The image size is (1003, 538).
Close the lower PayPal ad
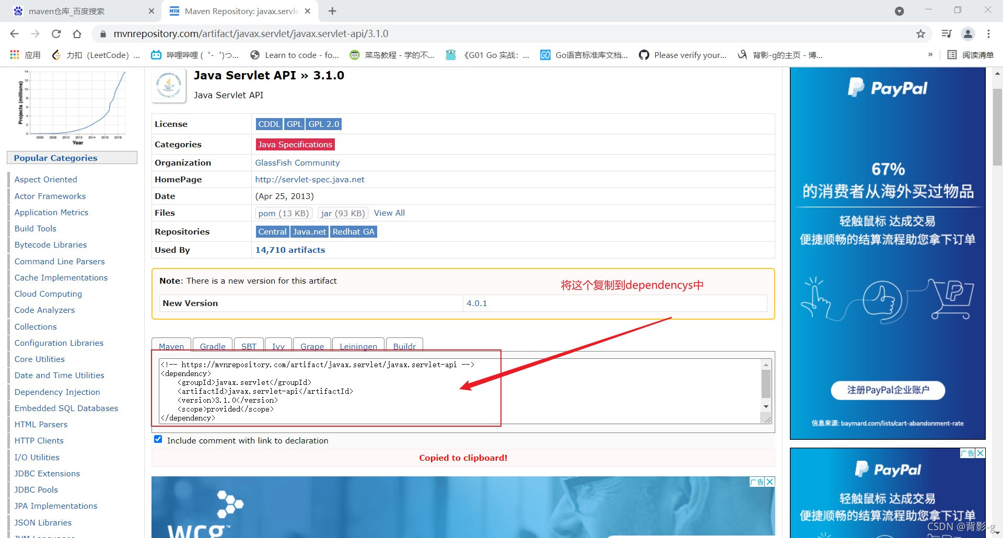(x=981, y=453)
